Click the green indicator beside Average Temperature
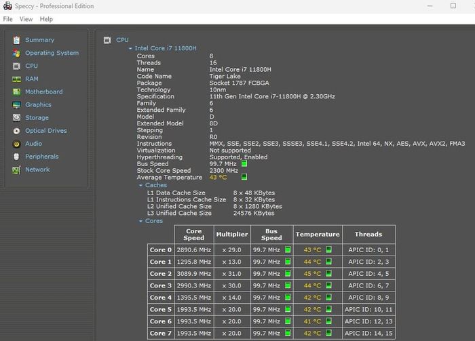The width and height of the screenshot is (475, 341). (244, 177)
